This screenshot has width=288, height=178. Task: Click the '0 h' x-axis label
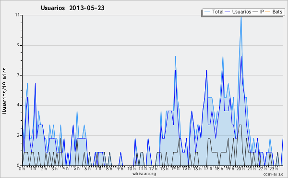tap(22, 168)
